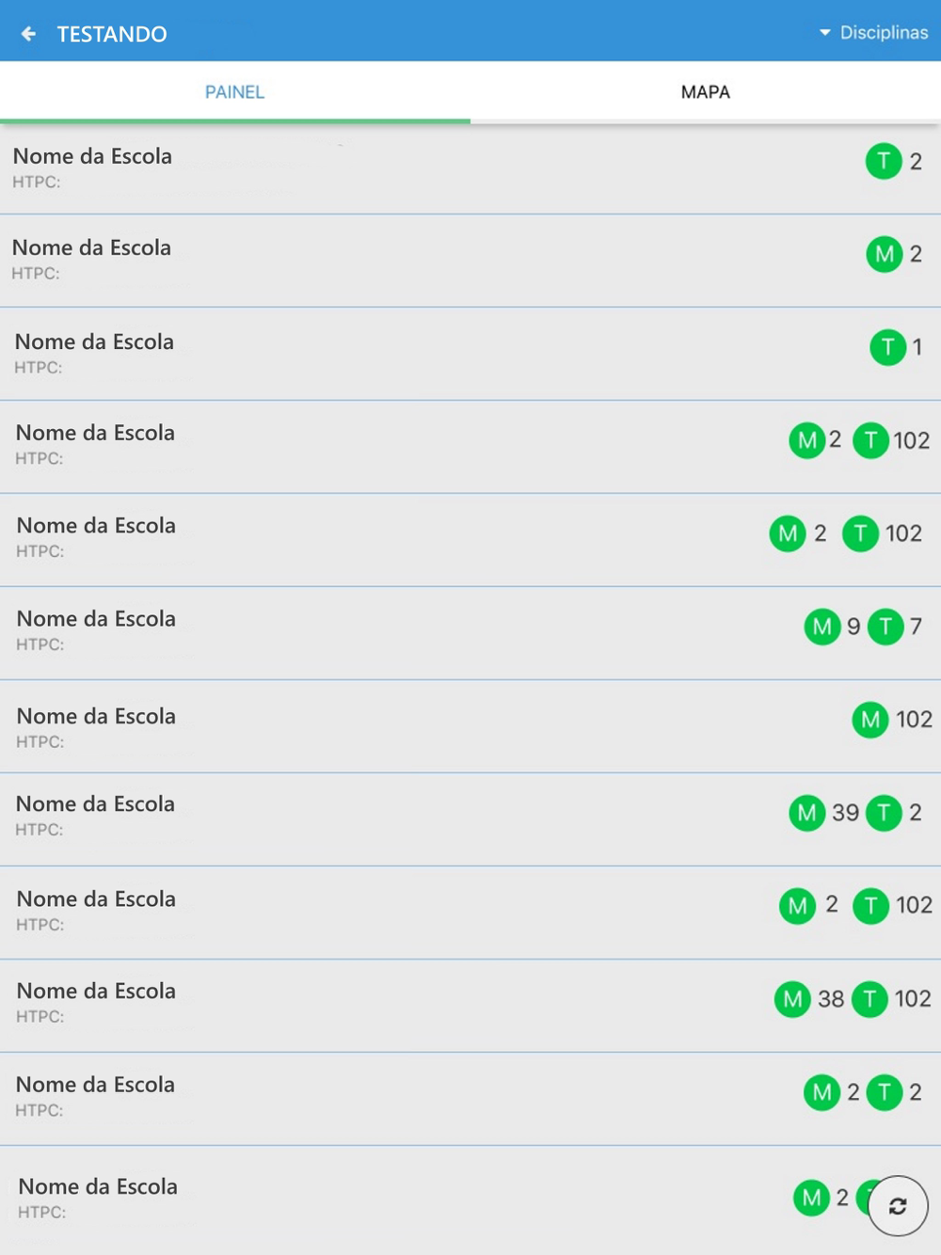Tap the T badge next to 1
The height and width of the screenshot is (1255, 941).
coord(887,347)
